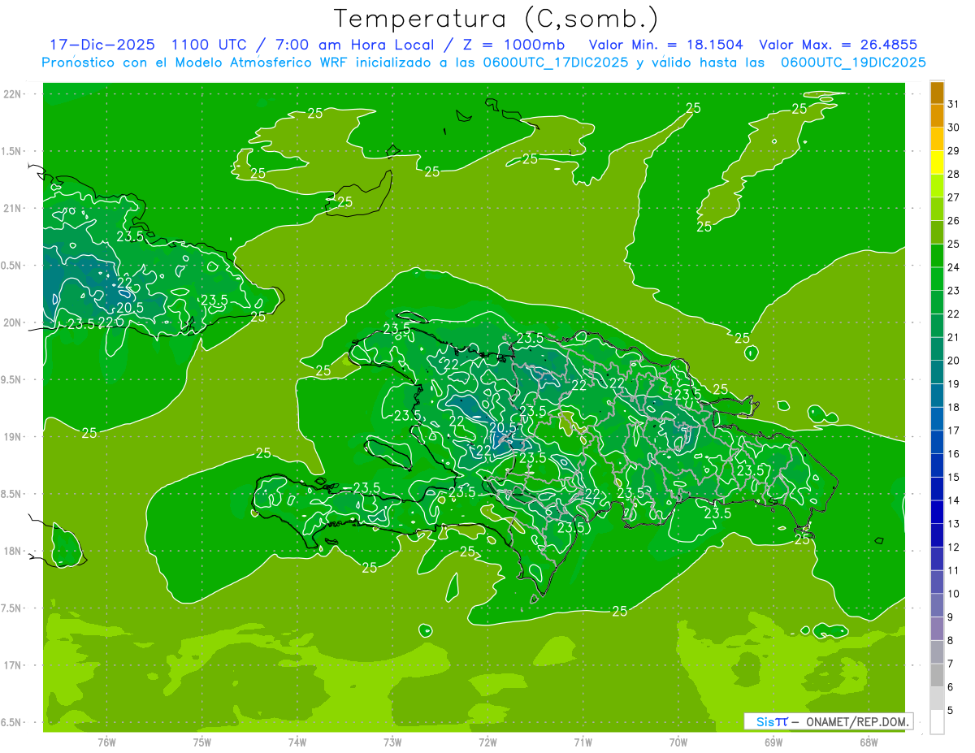Click the '21N' latitude axis label
This screenshot has height=753, width=975.
[x=13, y=208]
